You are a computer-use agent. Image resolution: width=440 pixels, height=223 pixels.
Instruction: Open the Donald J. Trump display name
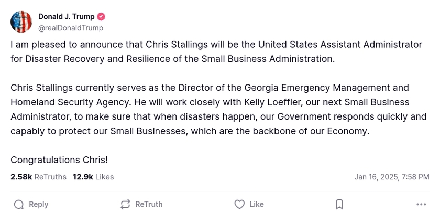tap(66, 17)
